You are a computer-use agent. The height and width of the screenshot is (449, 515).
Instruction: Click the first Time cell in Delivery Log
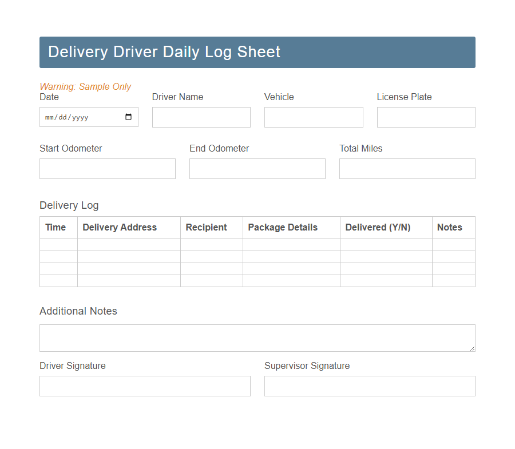point(58,244)
